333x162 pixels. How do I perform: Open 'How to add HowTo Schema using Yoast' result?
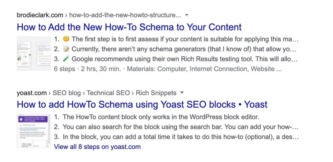[x=142, y=105]
